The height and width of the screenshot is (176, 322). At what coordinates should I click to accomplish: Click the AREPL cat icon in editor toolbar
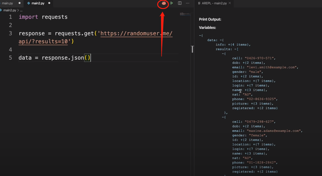pyautogui.click(x=164, y=3)
